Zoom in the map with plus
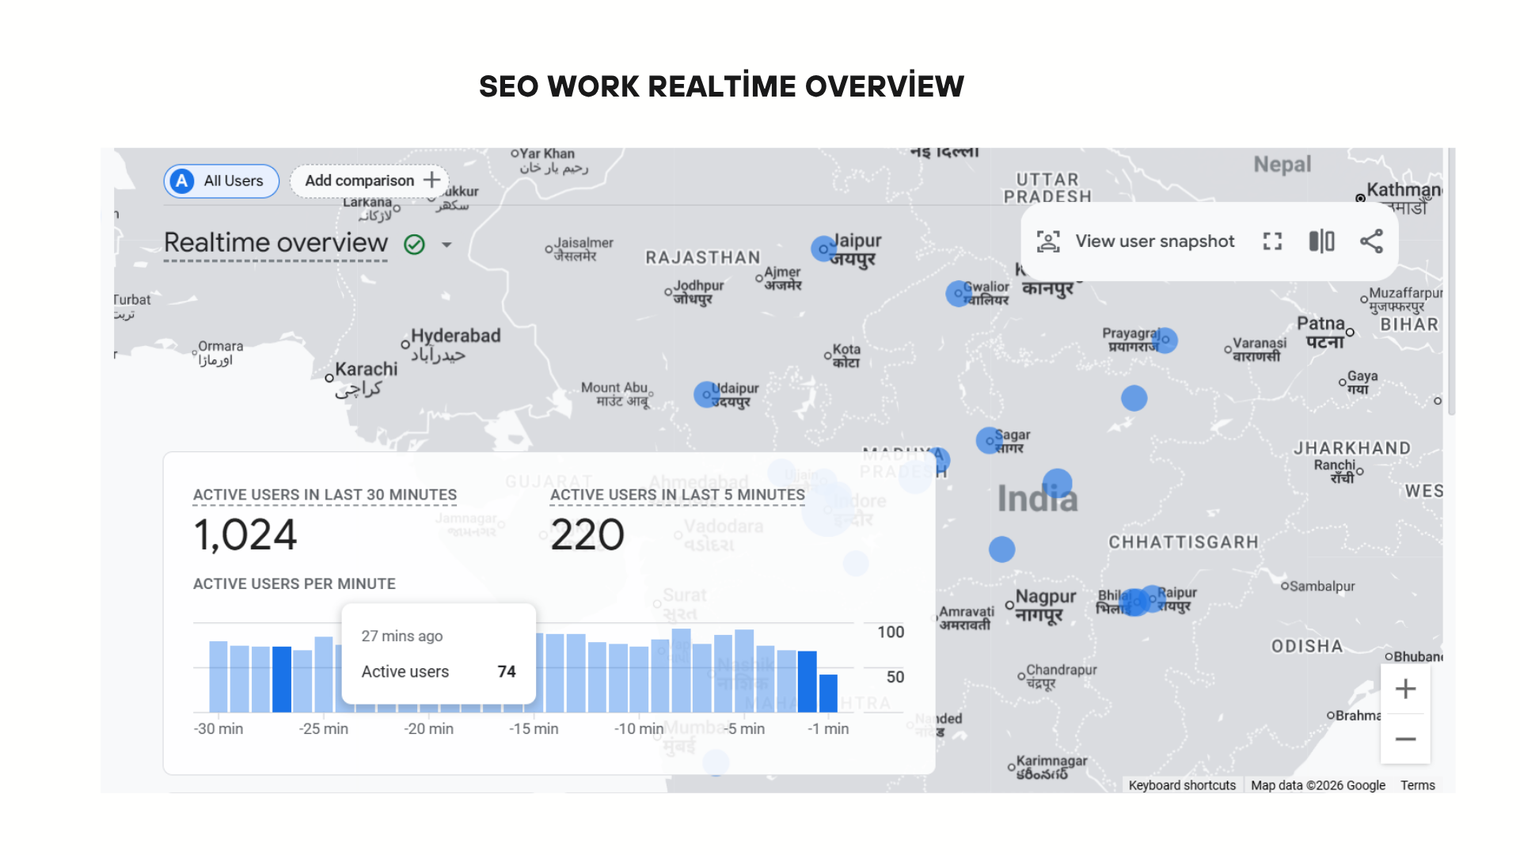The image size is (1520, 855). [x=1405, y=689]
